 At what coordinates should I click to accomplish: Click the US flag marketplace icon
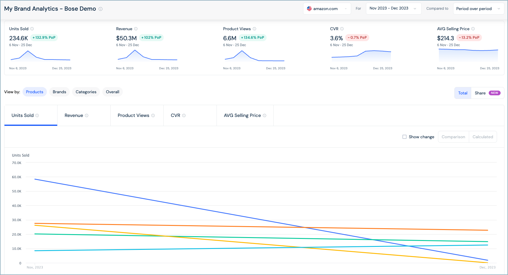pos(309,9)
